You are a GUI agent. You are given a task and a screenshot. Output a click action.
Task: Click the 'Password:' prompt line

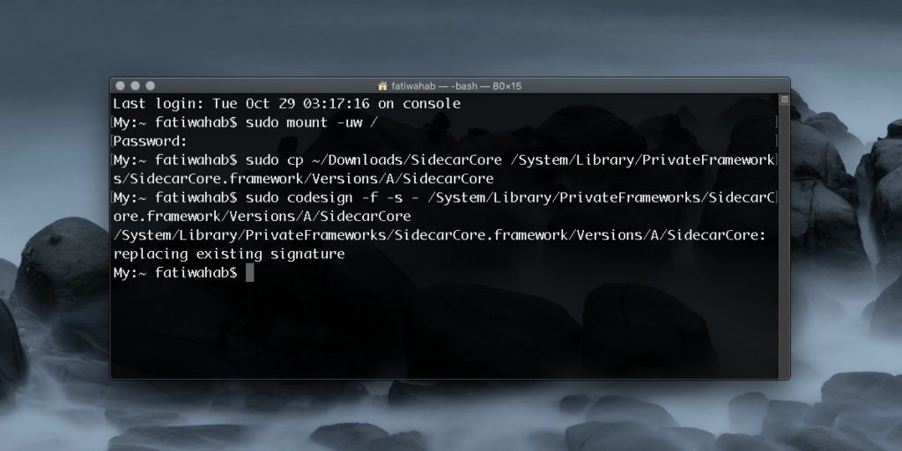tap(150, 141)
